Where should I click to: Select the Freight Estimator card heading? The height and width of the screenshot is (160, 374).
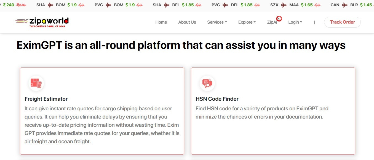point(46,99)
